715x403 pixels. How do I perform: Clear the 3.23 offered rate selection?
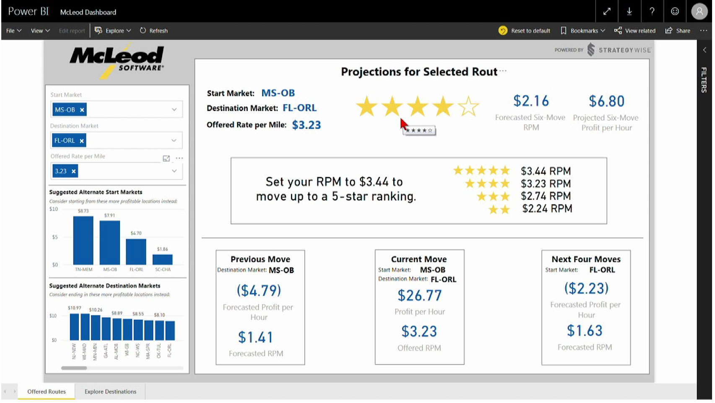click(74, 171)
